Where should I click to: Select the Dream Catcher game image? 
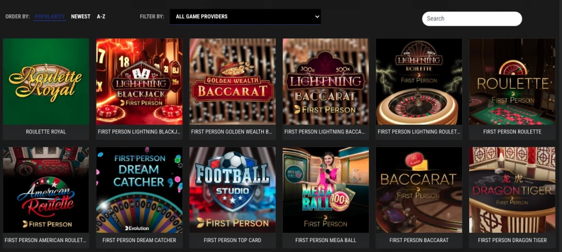(x=139, y=190)
